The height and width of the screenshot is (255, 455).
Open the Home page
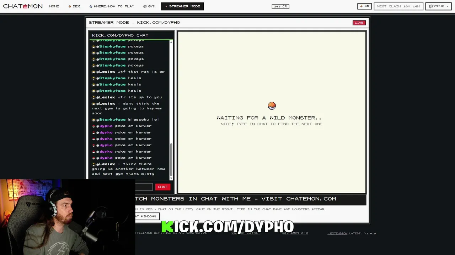(x=54, y=6)
